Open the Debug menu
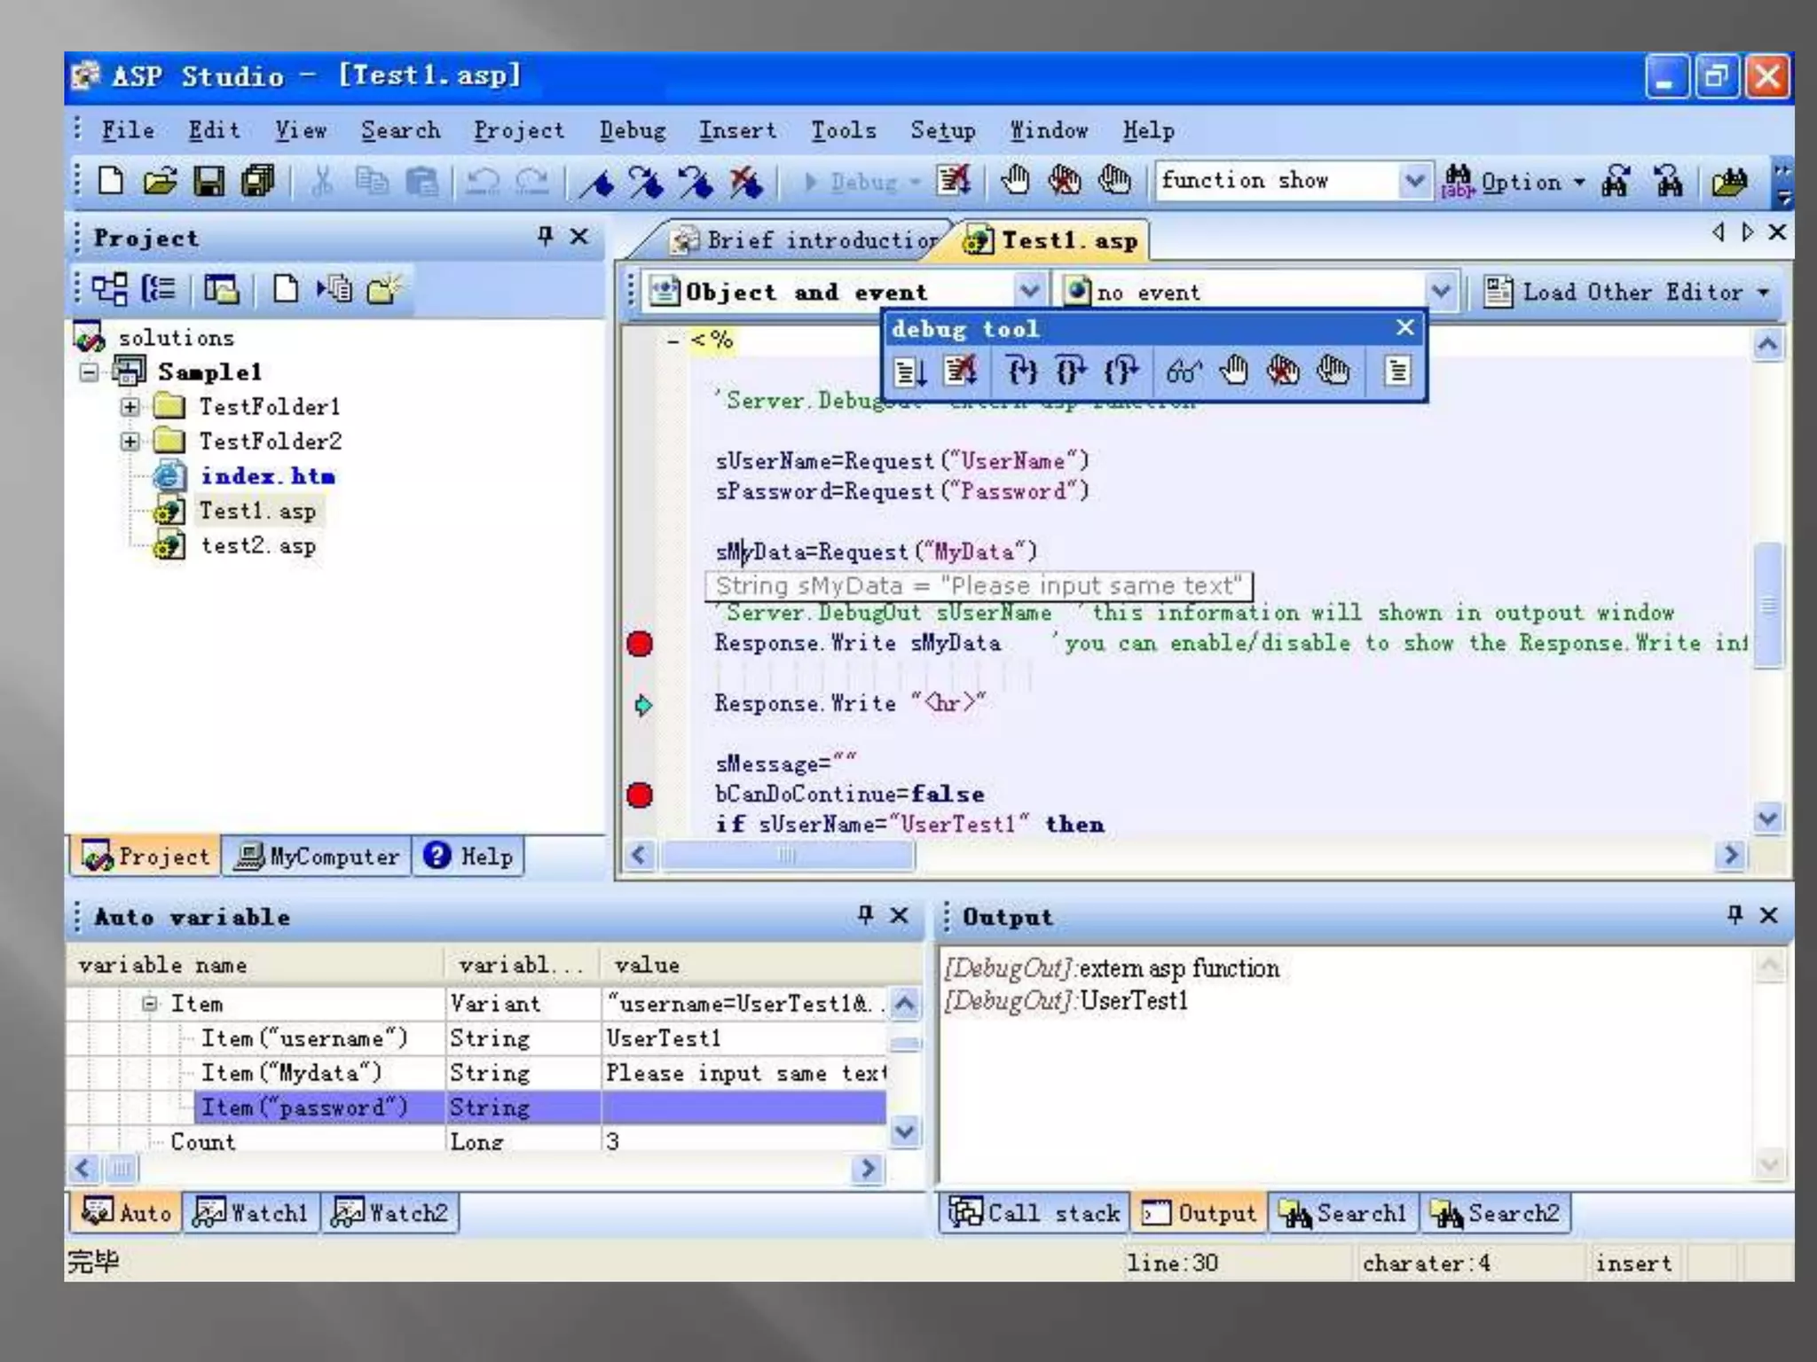 [632, 131]
